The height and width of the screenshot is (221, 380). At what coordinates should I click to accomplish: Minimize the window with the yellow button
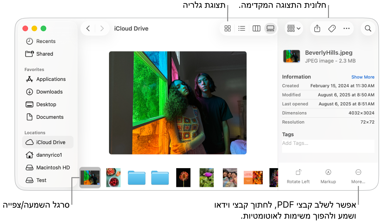pyautogui.click(x=34, y=29)
